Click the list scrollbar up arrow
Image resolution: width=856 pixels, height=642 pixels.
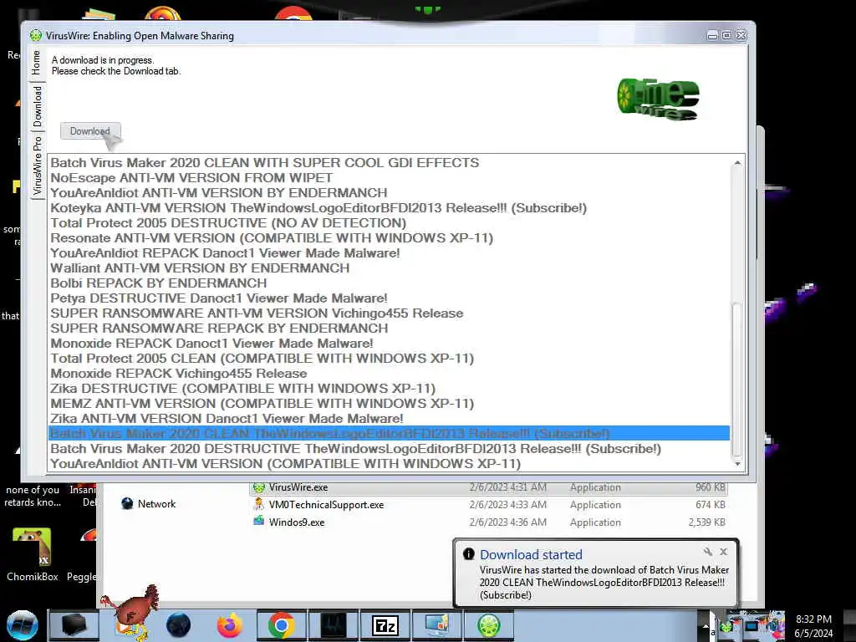click(x=737, y=163)
